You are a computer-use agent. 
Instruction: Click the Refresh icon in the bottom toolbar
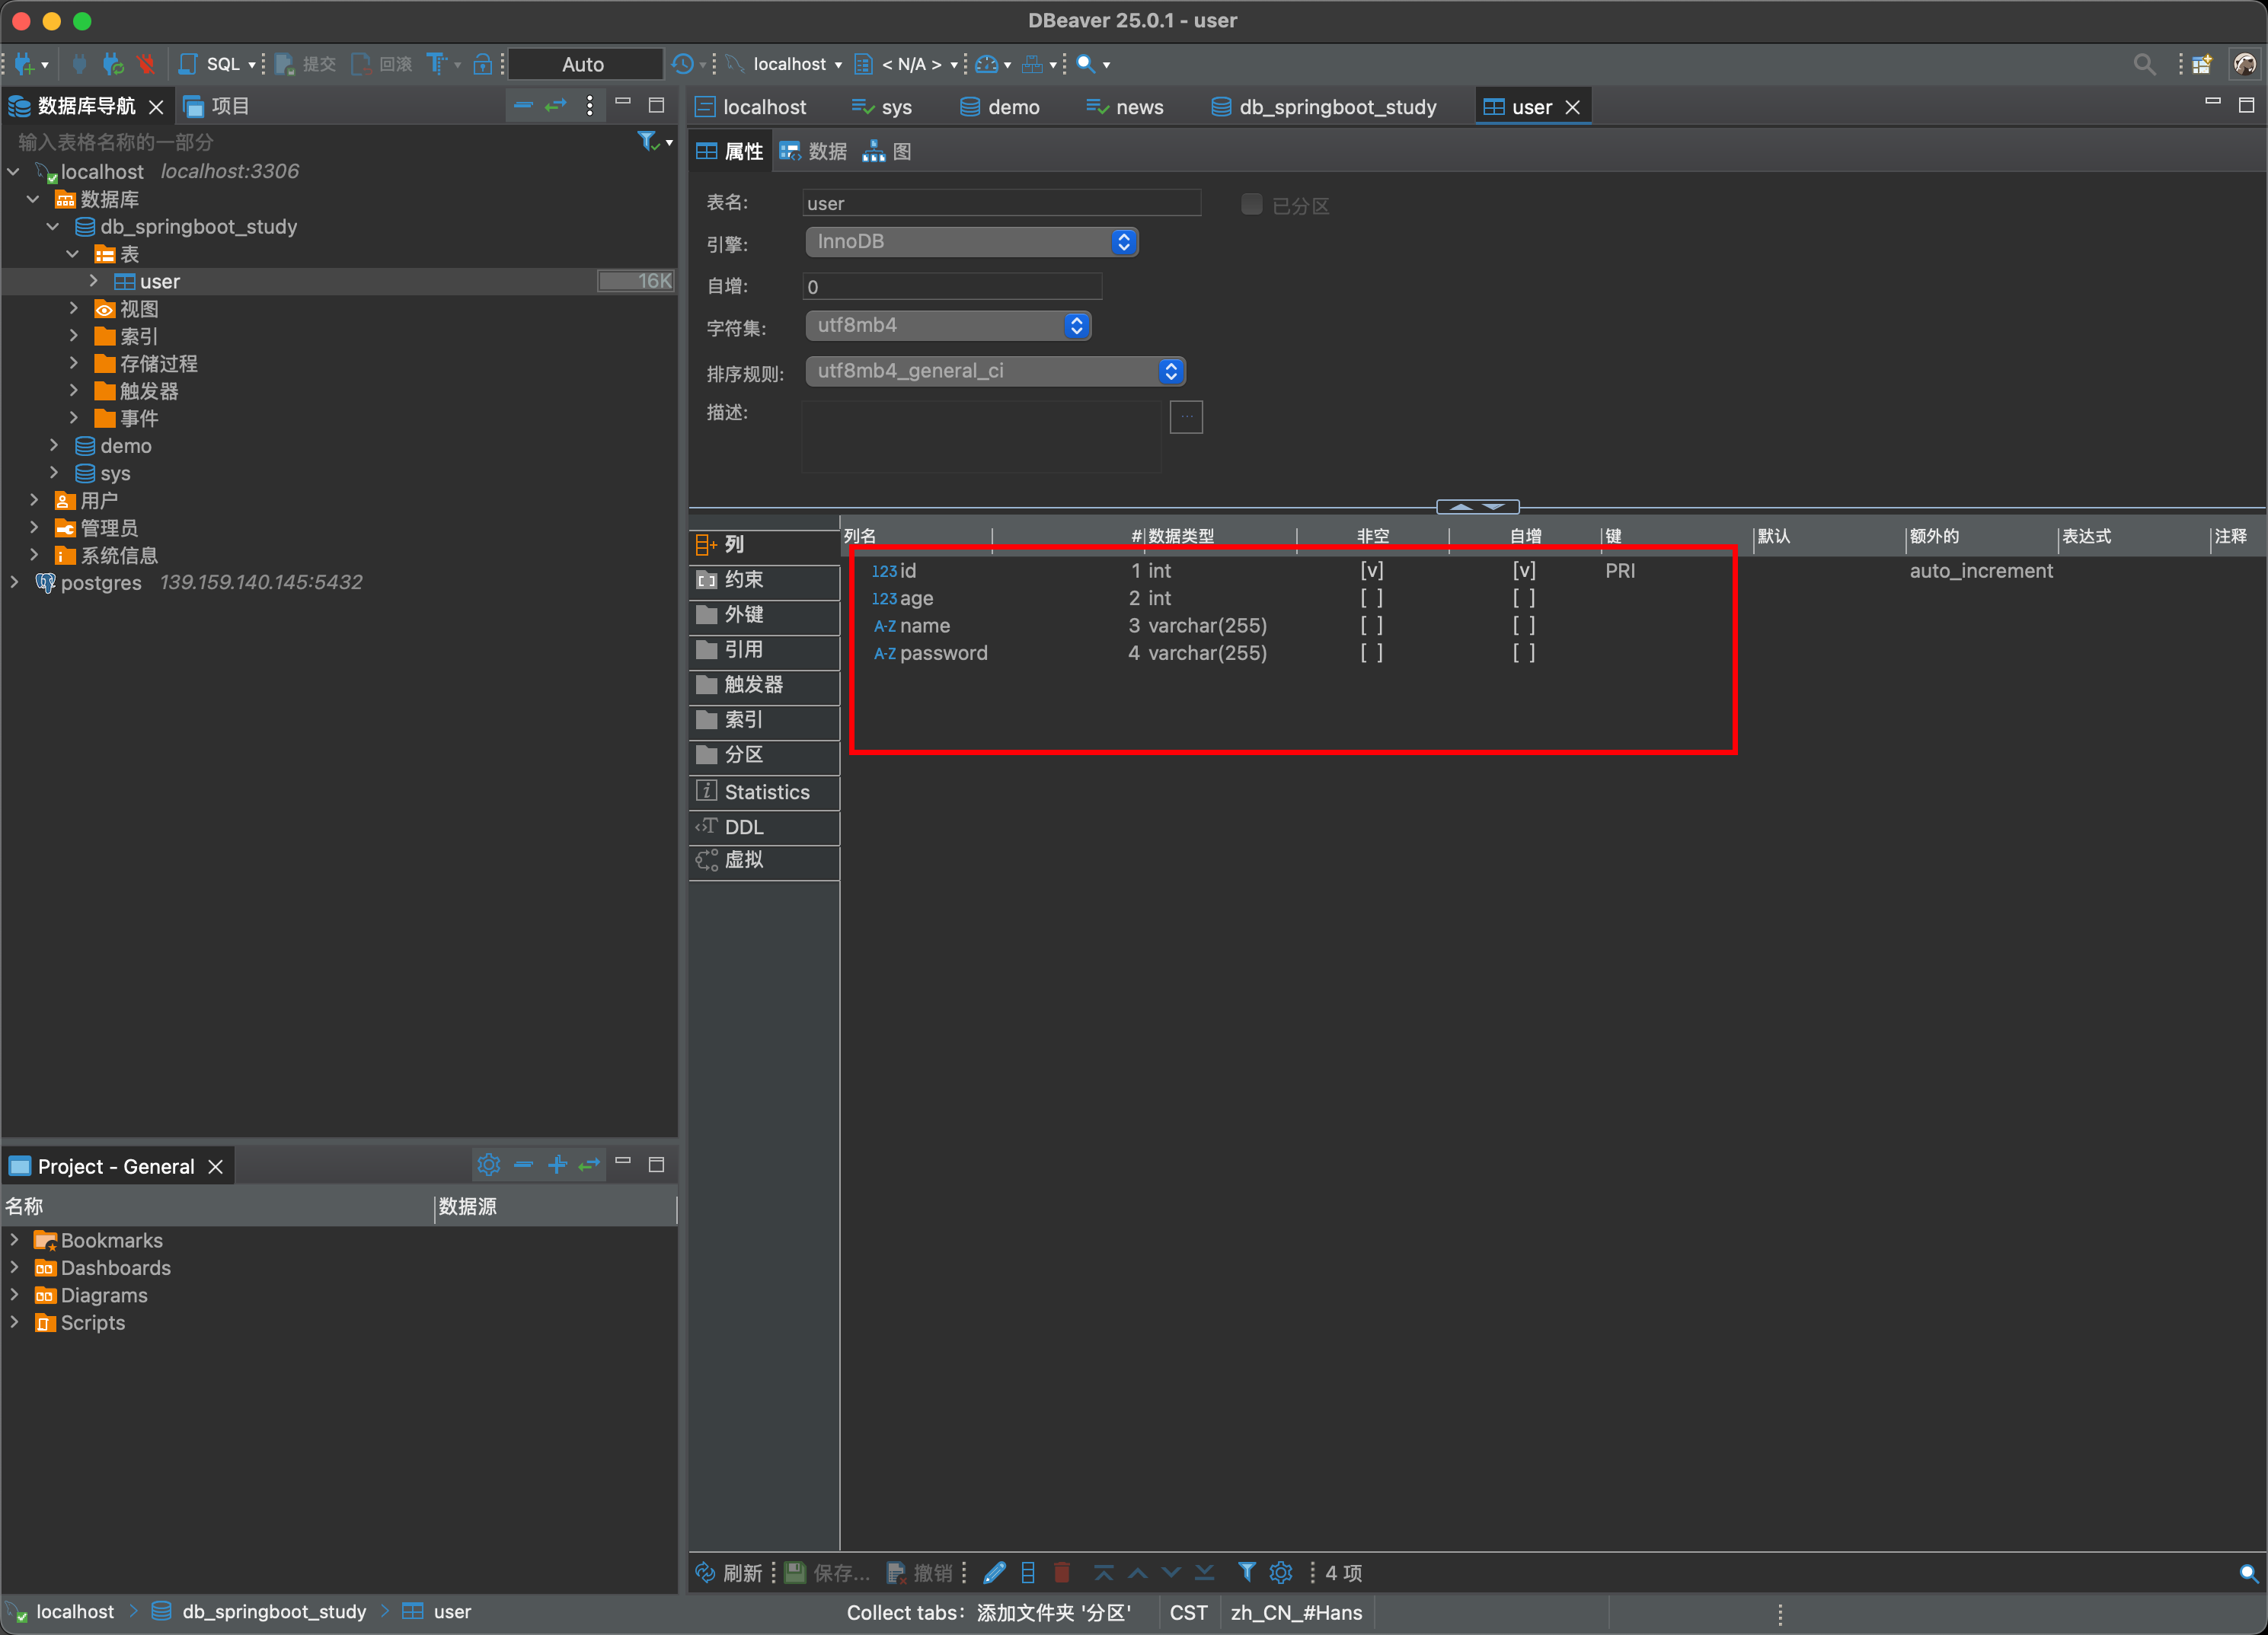pyautogui.click(x=705, y=1572)
